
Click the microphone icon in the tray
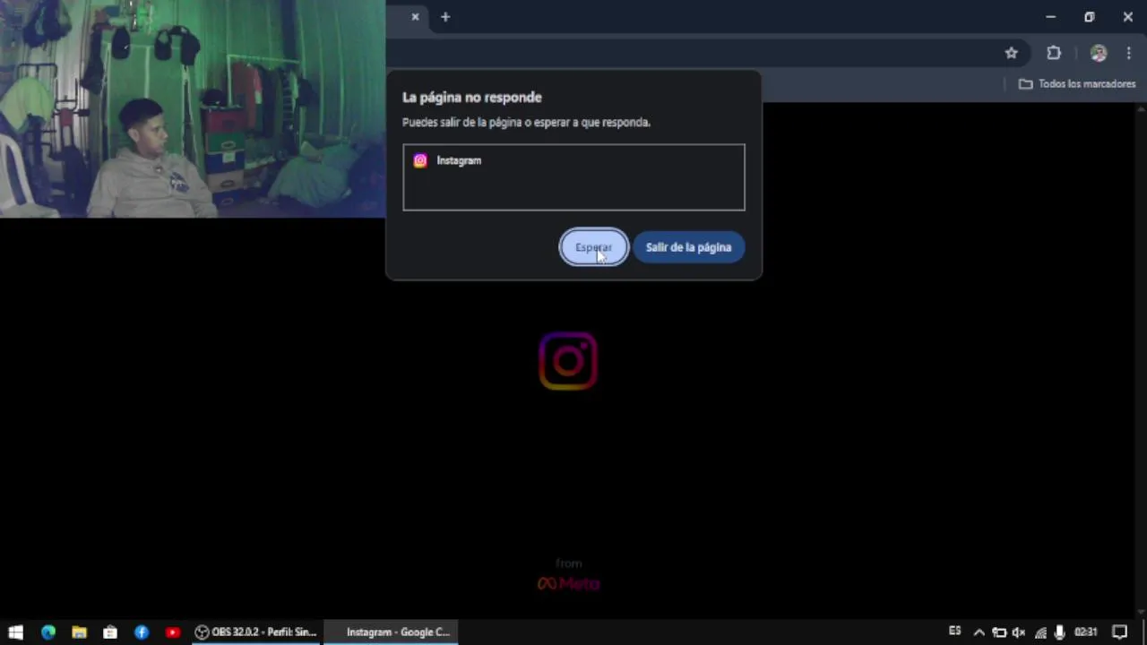coord(1059,632)
